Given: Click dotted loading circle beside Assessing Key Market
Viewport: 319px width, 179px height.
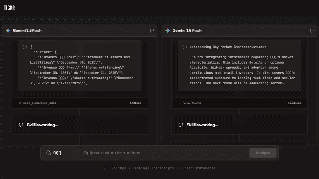Looking at the screenshot, I should pos(185,47).
